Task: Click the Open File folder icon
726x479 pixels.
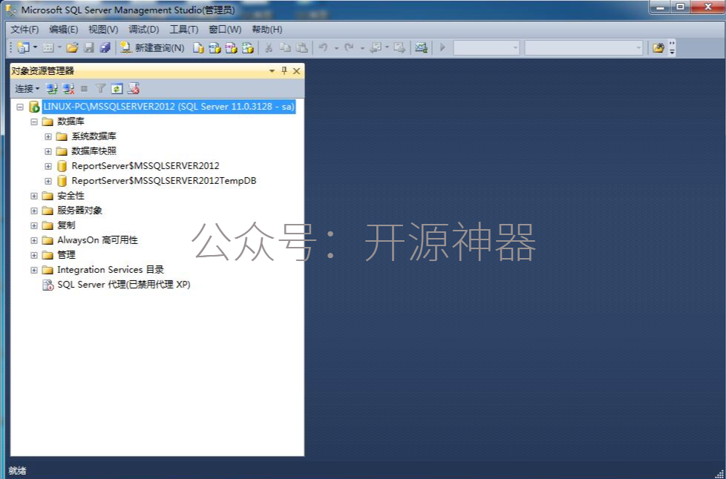Action: (72, 47)
